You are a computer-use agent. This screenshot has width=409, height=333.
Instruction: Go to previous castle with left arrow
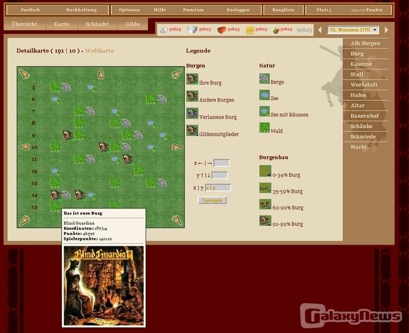[320, 30]
